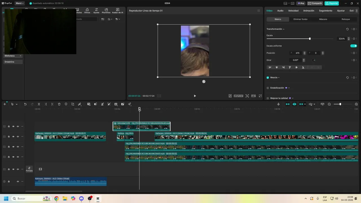The height and width of the screenshot is (203, 361).
Task: Open fullscreen preview in player
Action: pos(260,96)
